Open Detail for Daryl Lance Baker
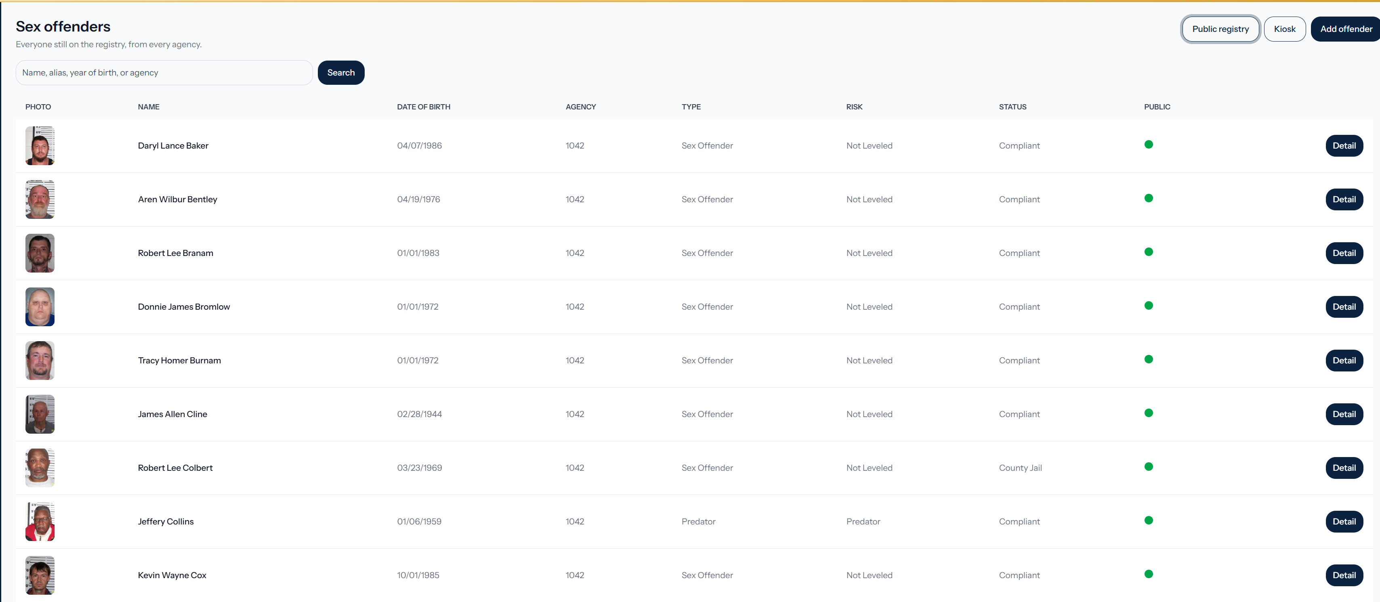This screenshot has width=1380, height=602. [x=1344, y=146]
